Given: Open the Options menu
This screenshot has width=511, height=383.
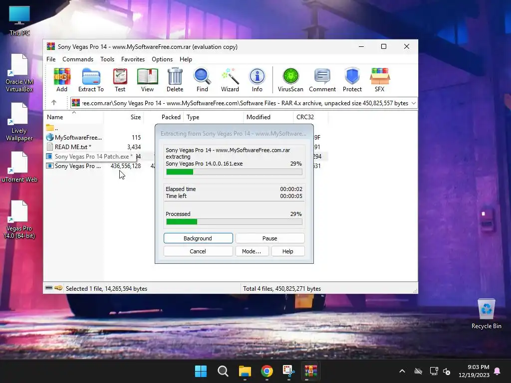Looking at the screenshot, I should coord(162,59).
